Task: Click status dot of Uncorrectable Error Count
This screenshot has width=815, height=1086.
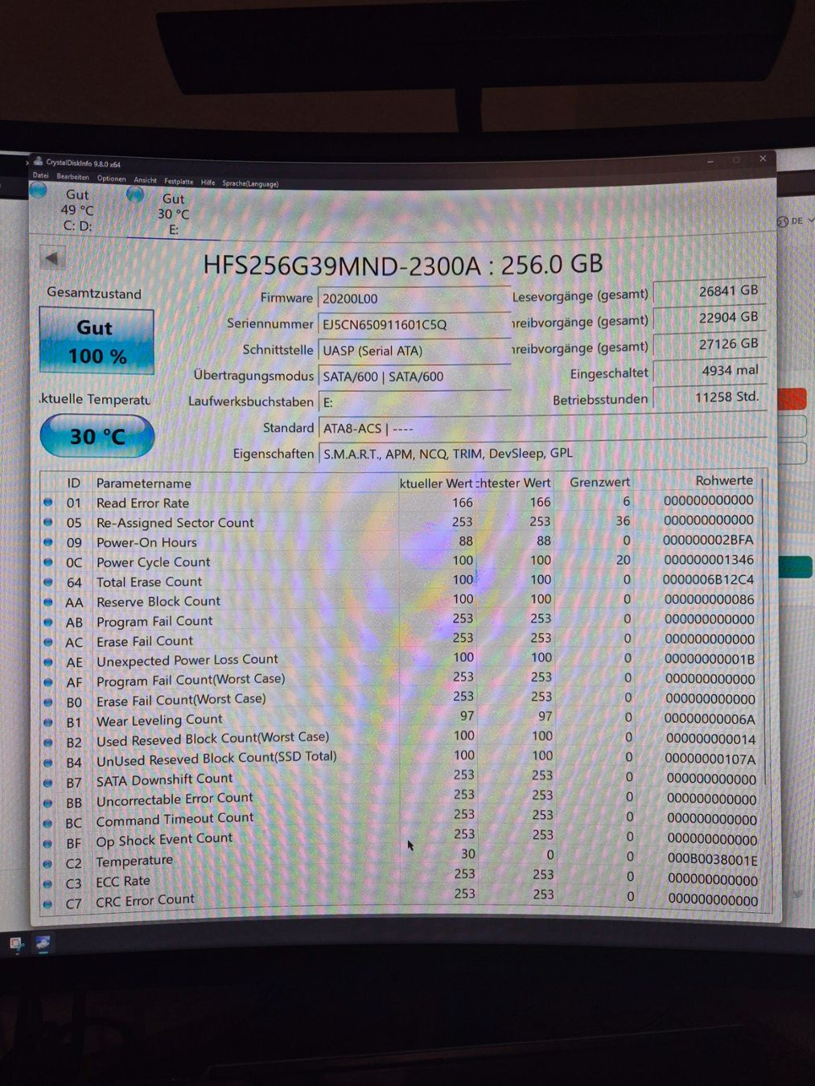Action: [x=47, y=804]
